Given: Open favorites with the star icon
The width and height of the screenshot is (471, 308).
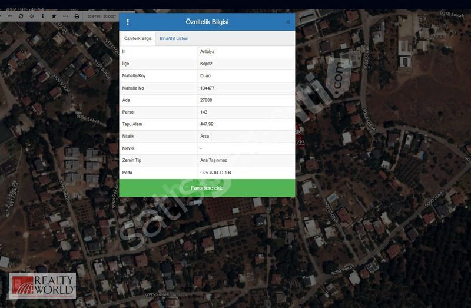Looking at the screenshot, I should pos(54,16).
